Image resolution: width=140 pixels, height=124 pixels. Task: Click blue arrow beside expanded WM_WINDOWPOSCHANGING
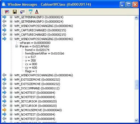pyautogui.click(x=4, y=39)
